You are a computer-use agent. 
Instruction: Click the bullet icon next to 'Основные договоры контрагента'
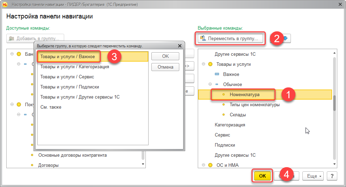[32, 155]
